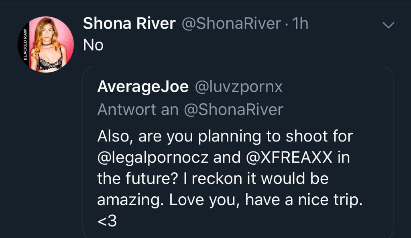The image size is (411, 238).
Task: Click the 1h tweet timestamp
Action: 300,24
